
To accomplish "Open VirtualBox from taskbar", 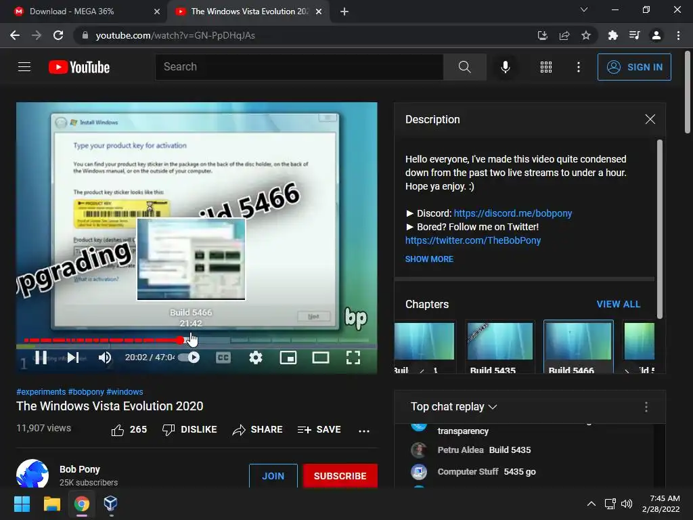I will [x=110, y=504].
